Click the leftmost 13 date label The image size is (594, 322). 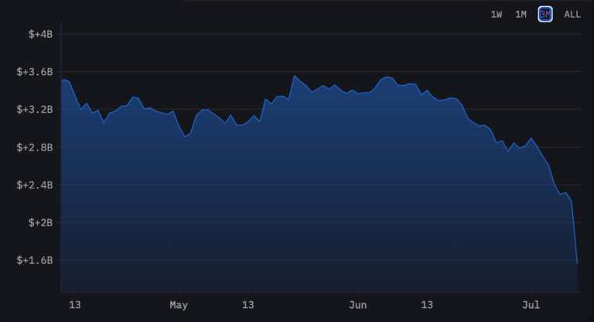[x=75, y=304]
